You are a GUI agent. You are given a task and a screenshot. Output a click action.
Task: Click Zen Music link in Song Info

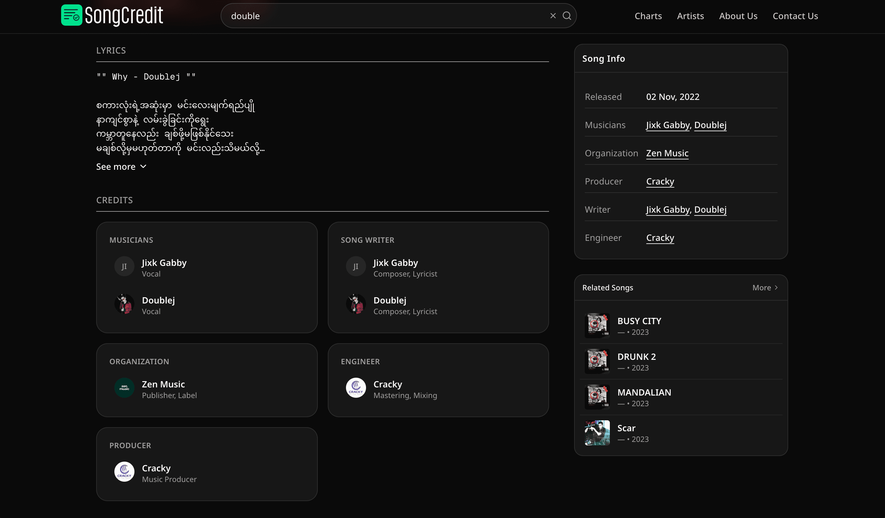[667, 153]
